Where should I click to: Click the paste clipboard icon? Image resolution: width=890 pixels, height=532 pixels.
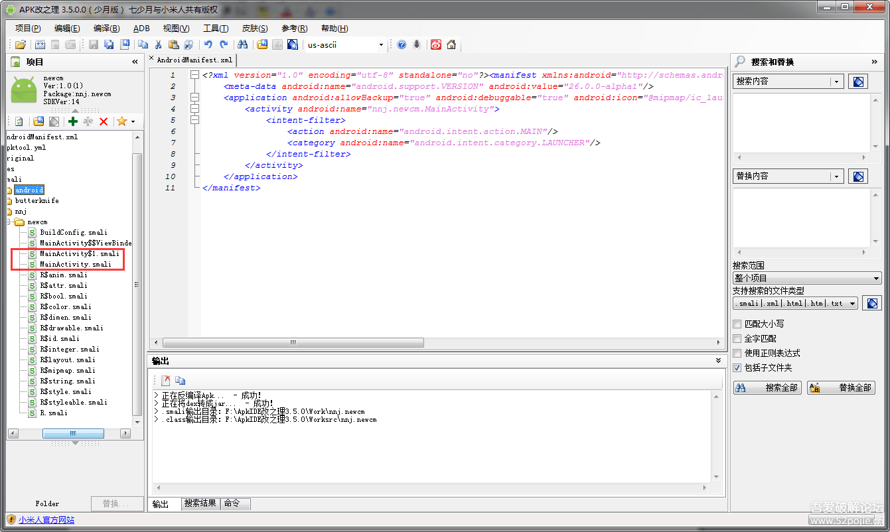(173, 44)
